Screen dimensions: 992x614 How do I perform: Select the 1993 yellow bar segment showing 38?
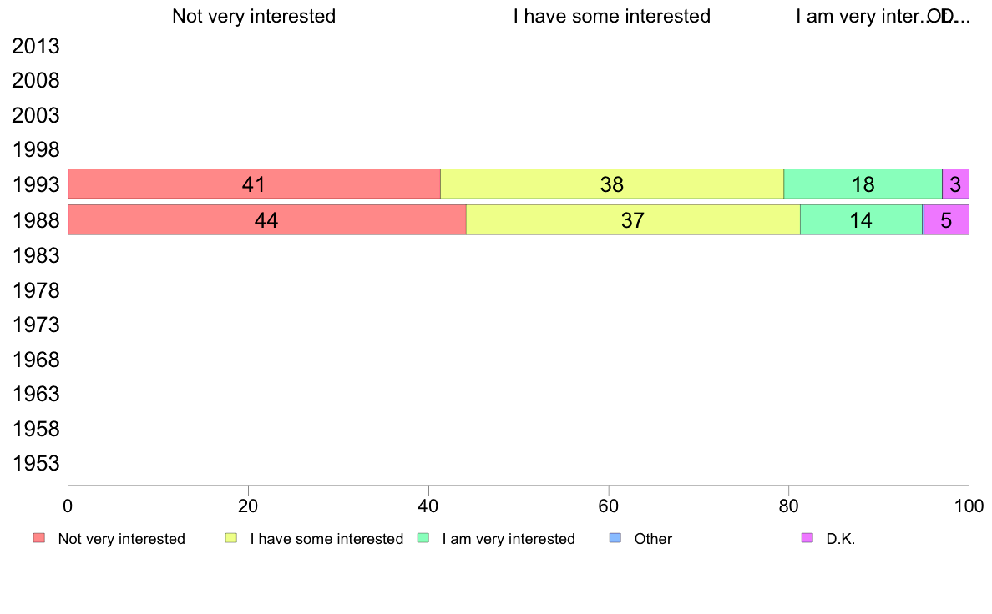pyautogui.click(x=611, y=184)
